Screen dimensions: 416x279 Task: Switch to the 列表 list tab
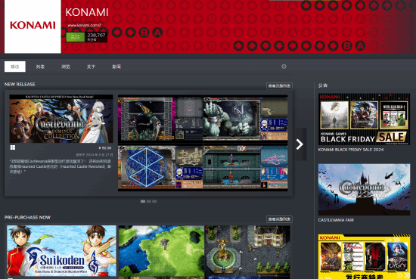[x=40, y=67]
